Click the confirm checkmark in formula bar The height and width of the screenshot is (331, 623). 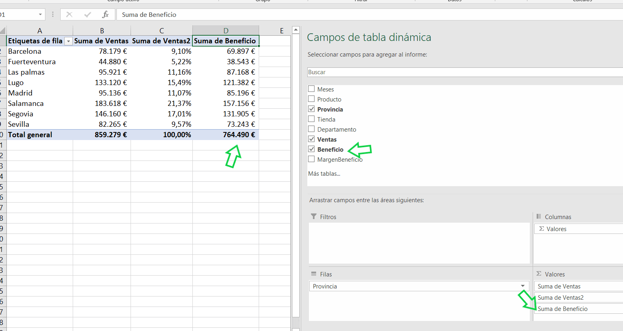pyautogui.click(x=88, y=14)
